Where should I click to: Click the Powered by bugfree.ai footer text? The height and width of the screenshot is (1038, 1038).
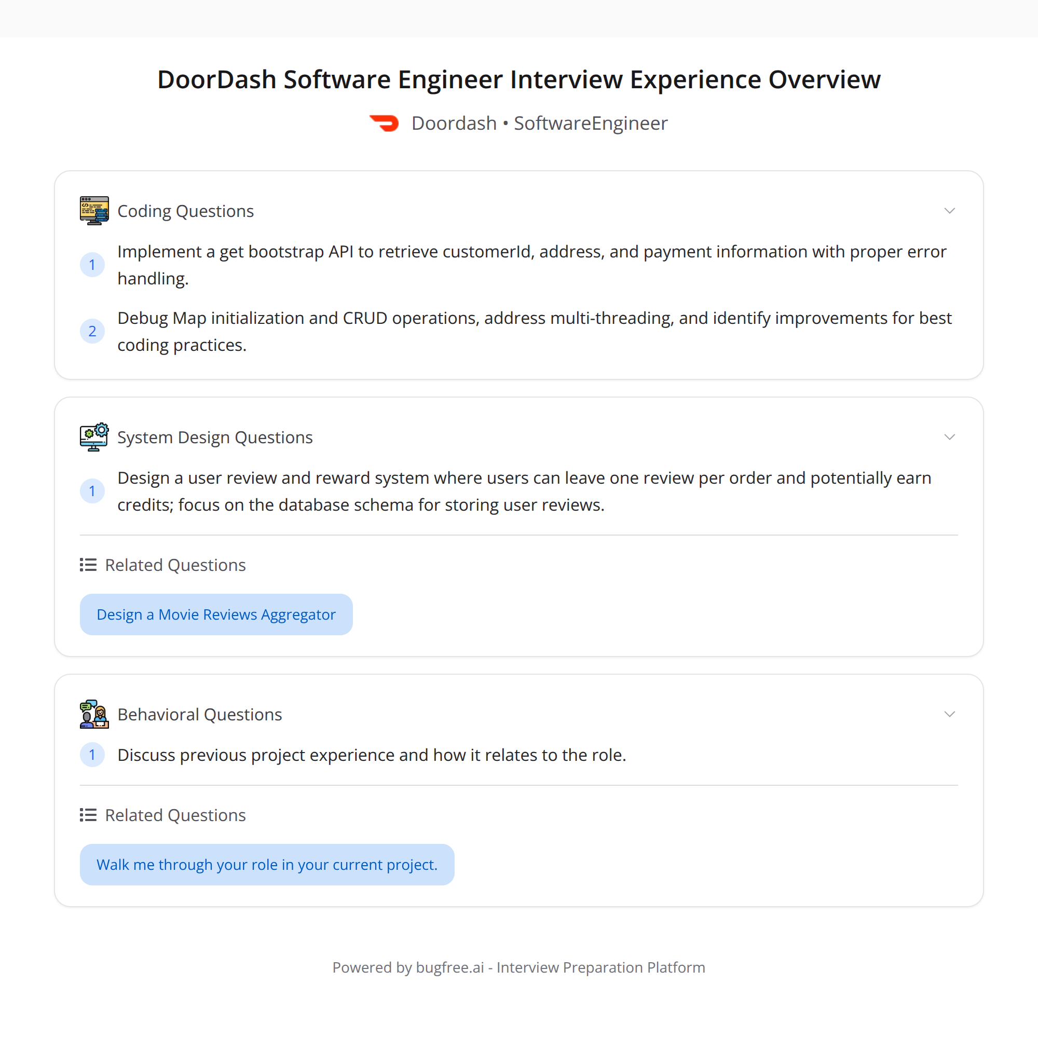click(519, 967)
